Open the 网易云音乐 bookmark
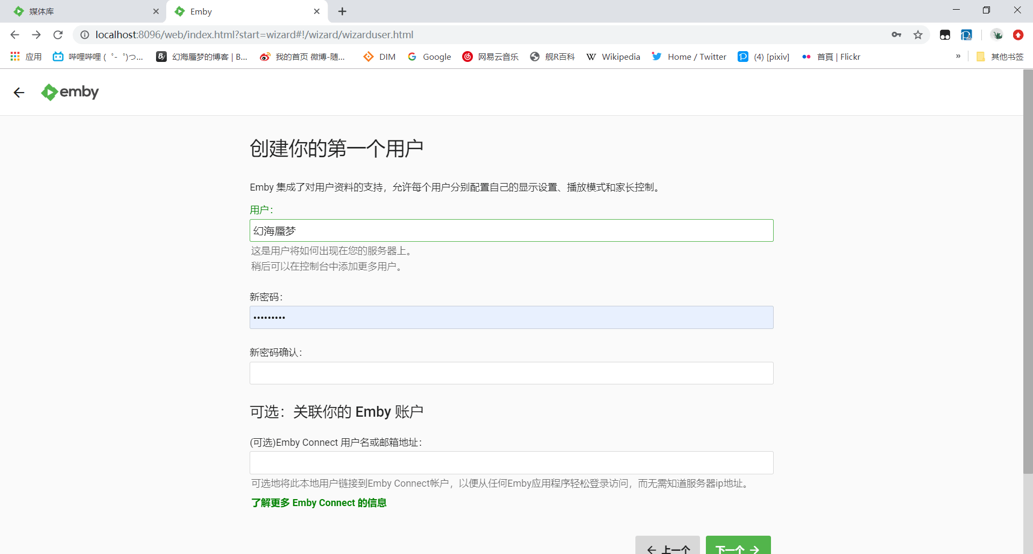 click(491, 57)
